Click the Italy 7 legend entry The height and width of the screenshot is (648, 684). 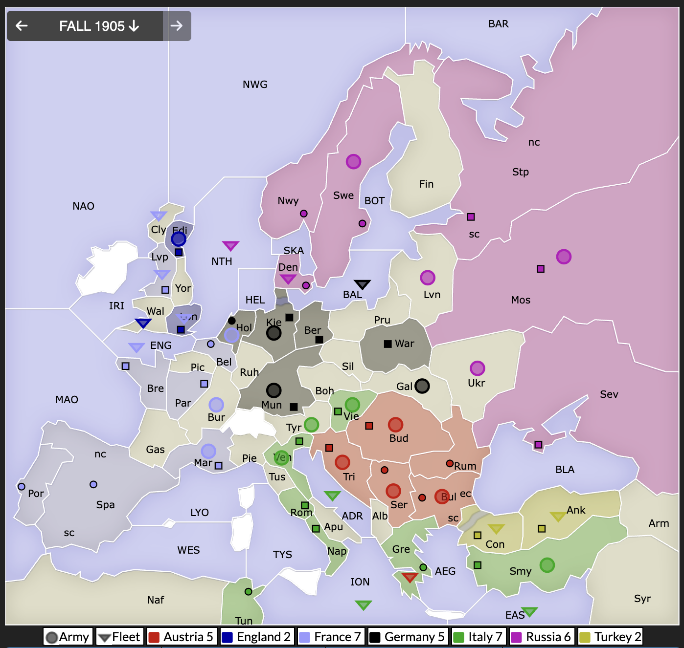tap(479, 637)
